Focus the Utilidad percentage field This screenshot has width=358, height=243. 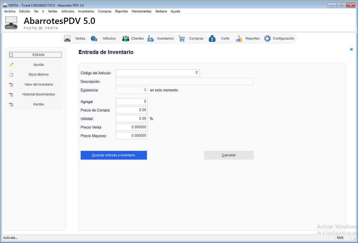pos(132,119)
